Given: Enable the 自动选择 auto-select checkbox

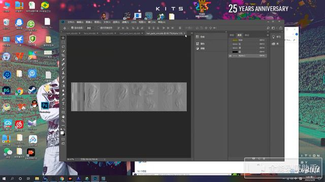Looking at the screenshot, I should 72,28.
